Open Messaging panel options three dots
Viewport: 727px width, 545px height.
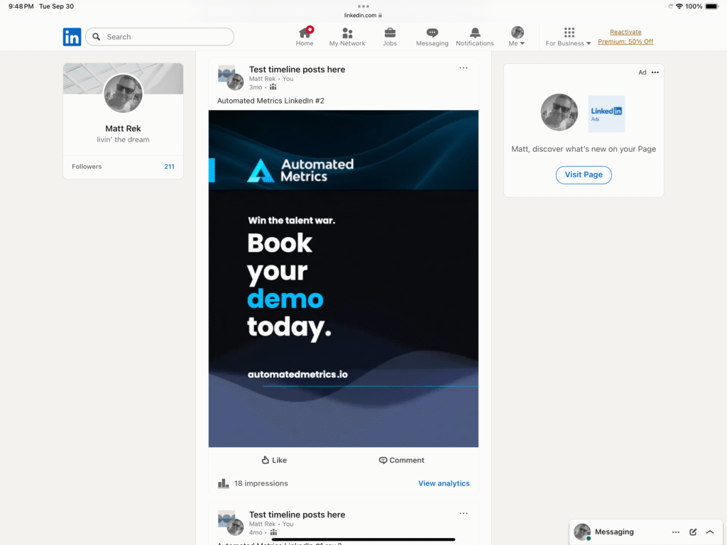coord(676,532)
